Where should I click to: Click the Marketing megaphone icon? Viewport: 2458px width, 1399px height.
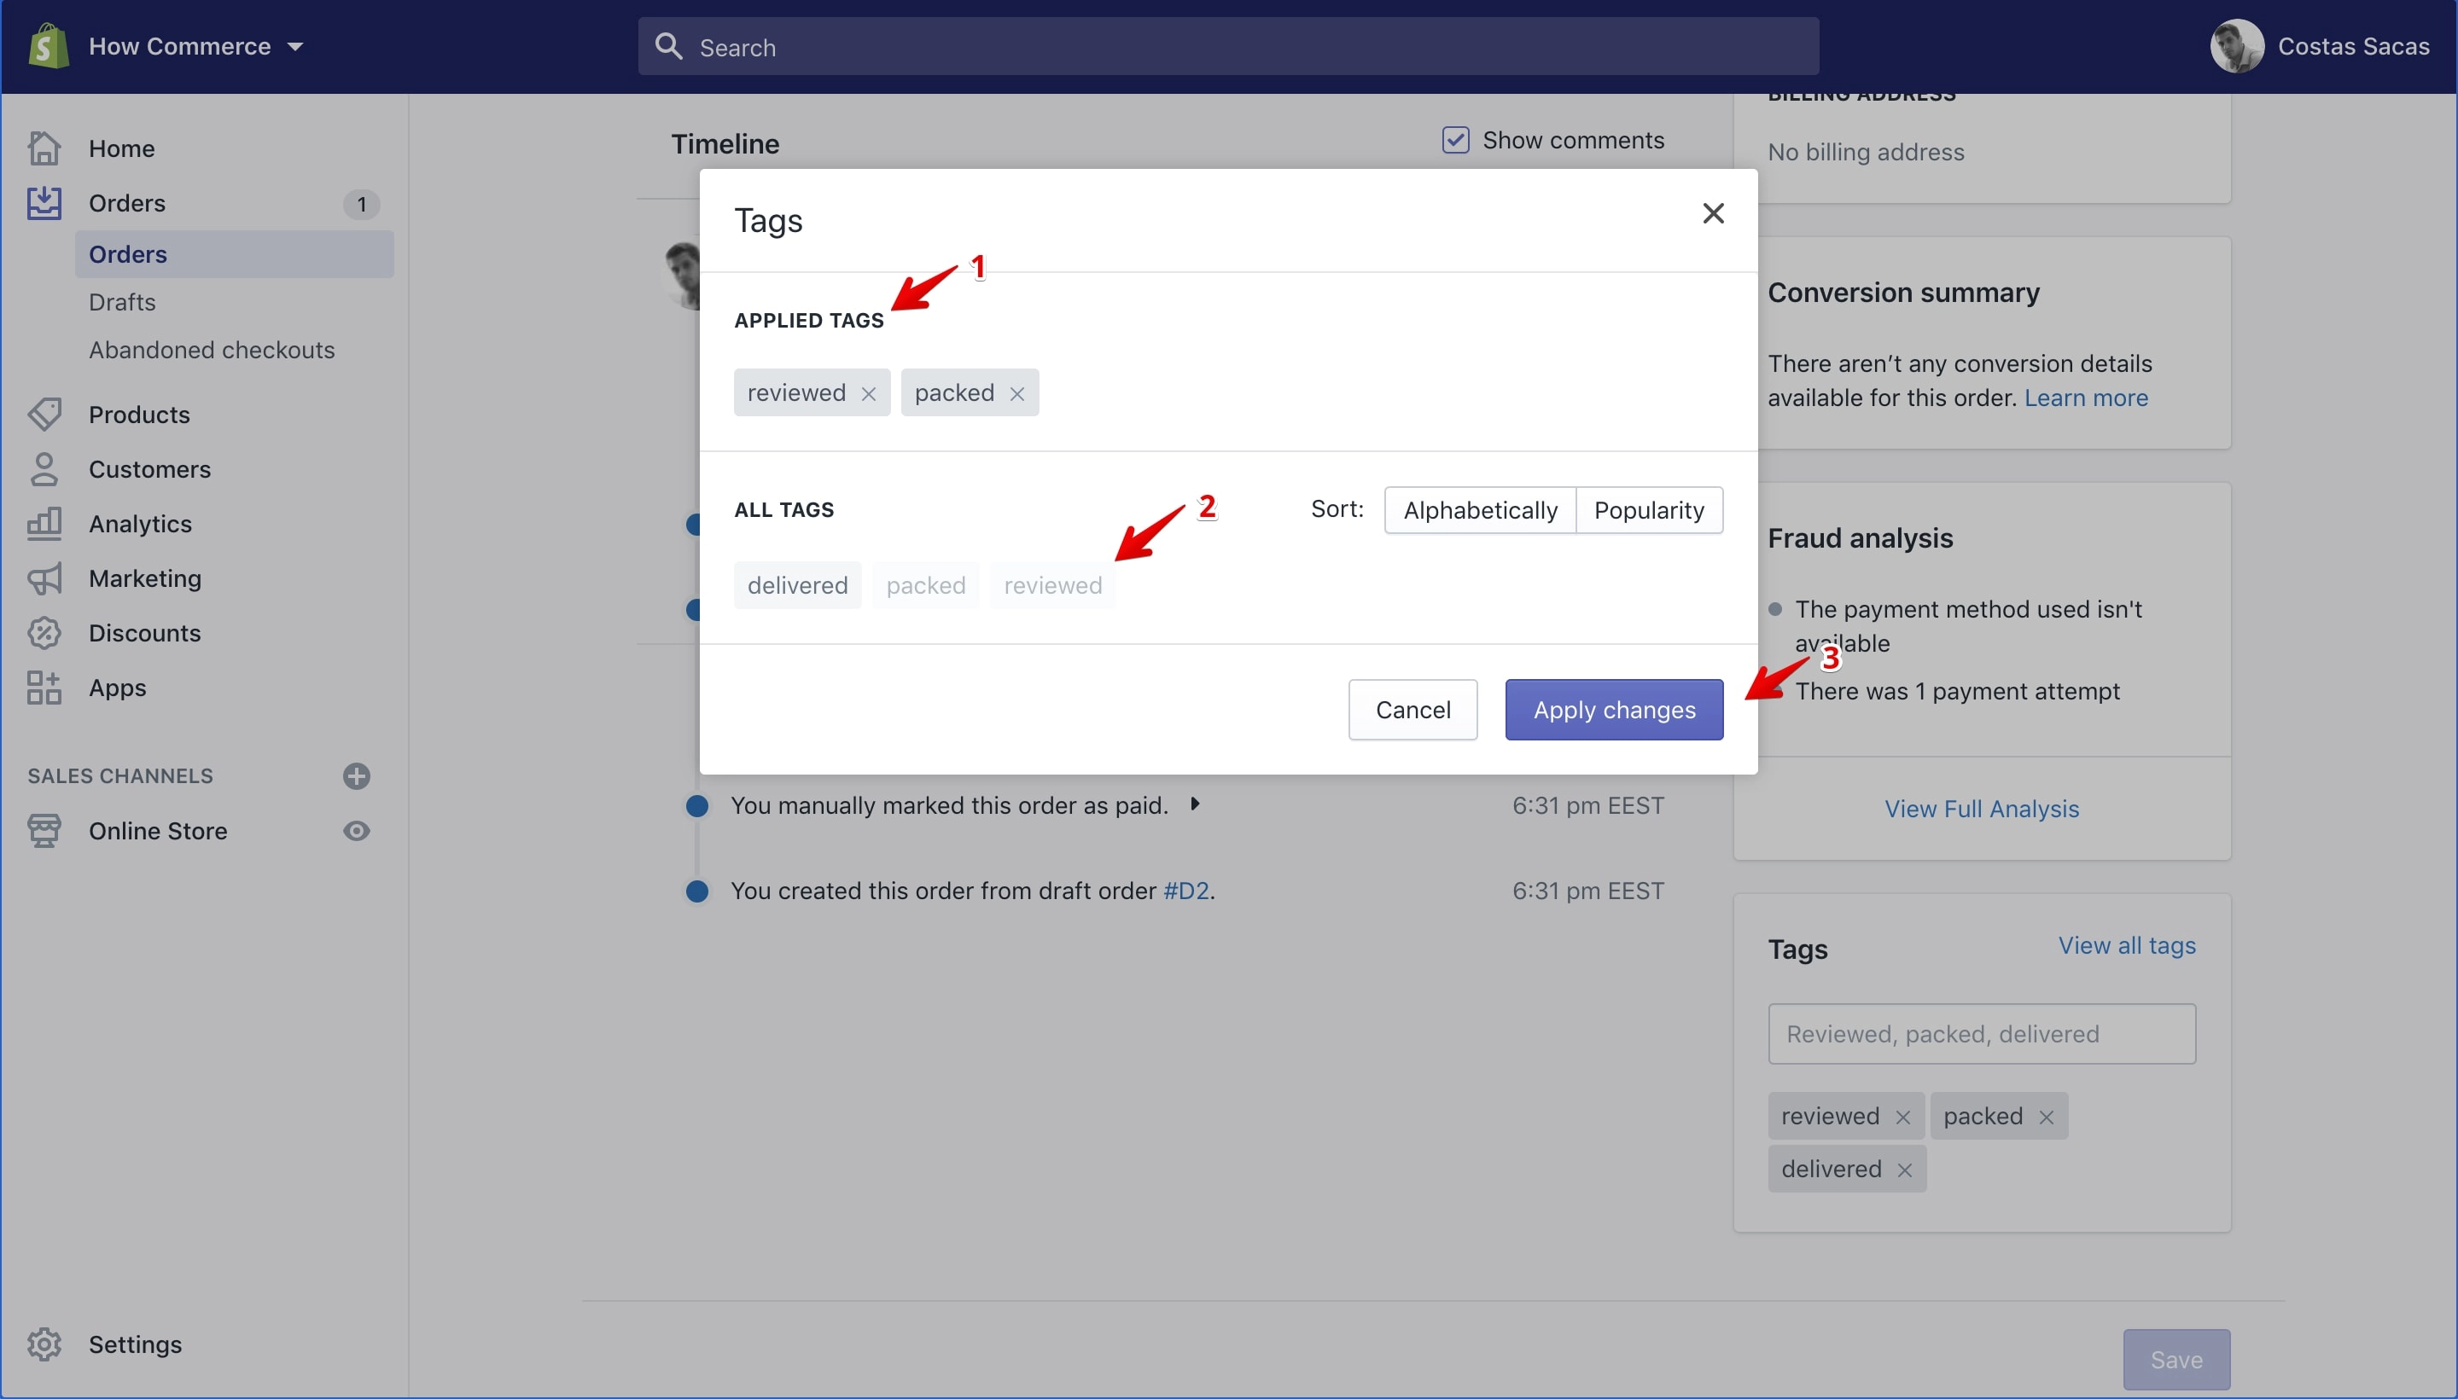44,578
